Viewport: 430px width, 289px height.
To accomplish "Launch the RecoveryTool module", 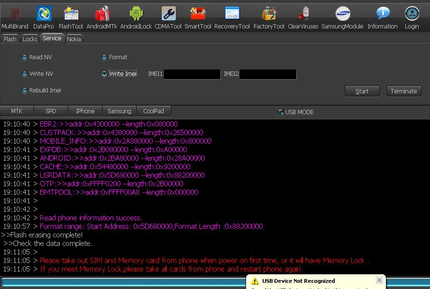I will (x=232, y=18).
